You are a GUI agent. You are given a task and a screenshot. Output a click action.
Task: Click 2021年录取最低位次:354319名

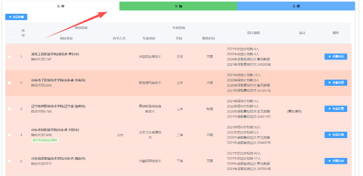(249, 116)
